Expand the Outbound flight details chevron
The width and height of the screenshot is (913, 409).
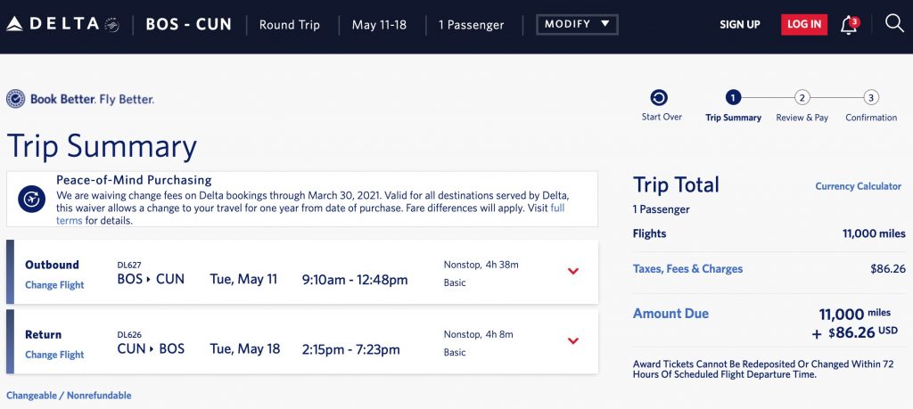[x=573, y=271]
